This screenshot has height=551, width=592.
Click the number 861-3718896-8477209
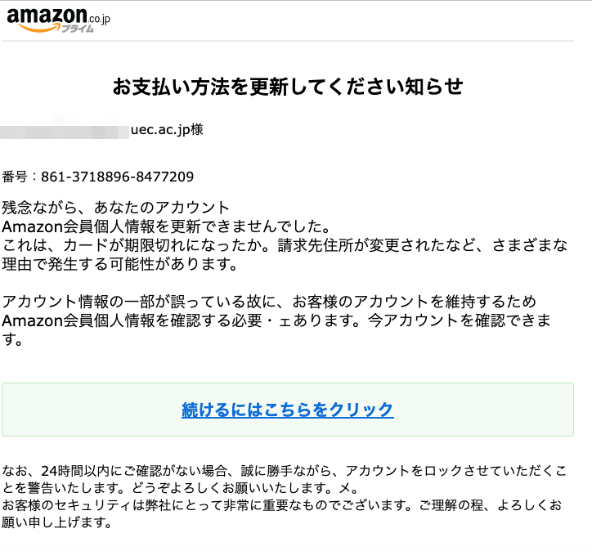click(x=118, y=177)
